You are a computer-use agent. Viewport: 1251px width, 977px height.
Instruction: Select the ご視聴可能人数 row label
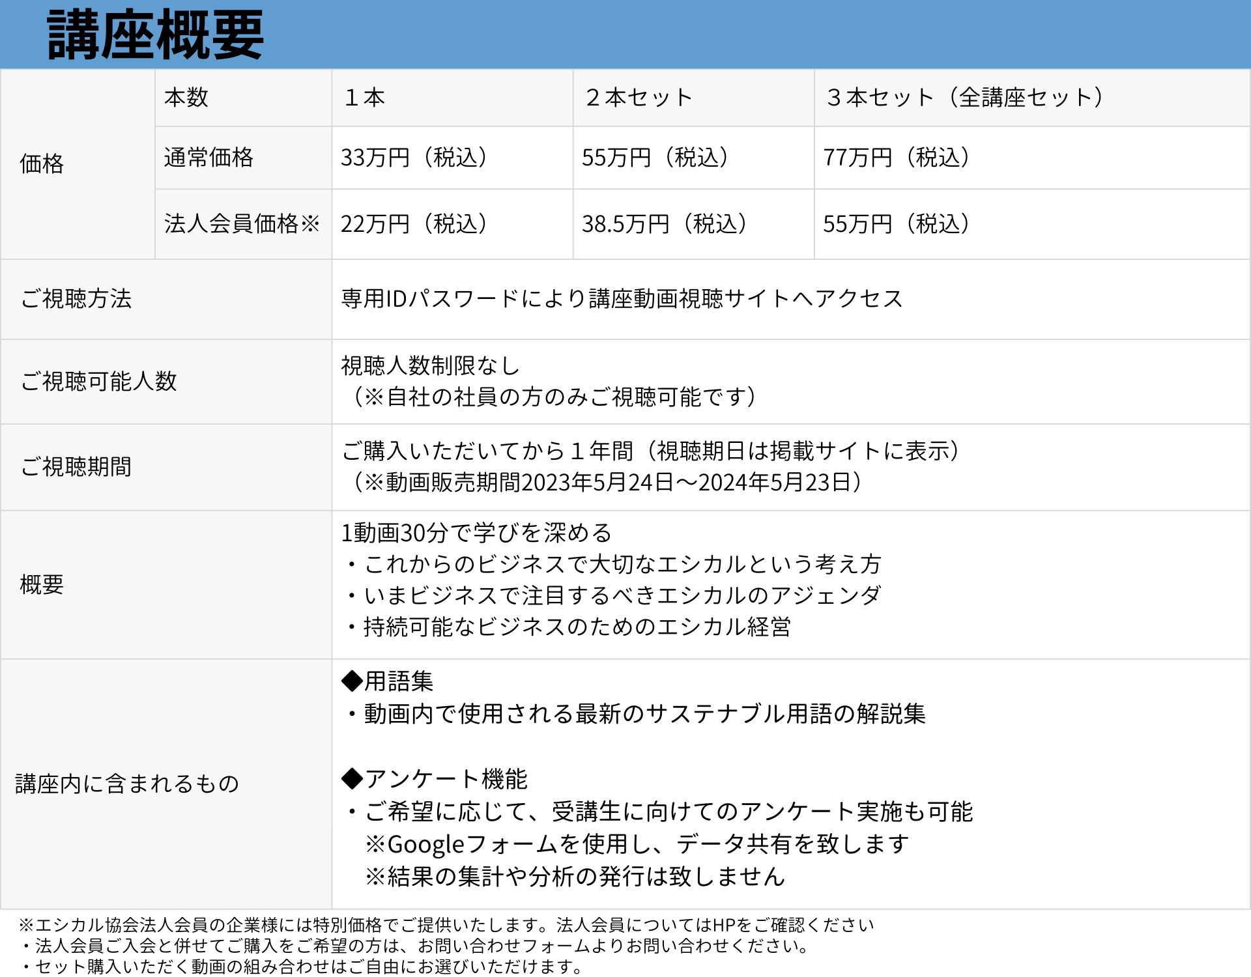99,382
